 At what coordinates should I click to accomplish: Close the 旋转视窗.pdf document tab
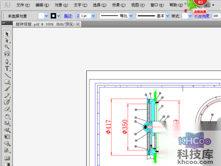tap(78, 24)
